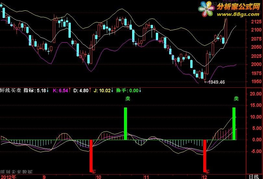Image resolution: width=263 pixels, height=179 pixels.
Task: Select month 11 on the time axis
Action: coord(146,177)
